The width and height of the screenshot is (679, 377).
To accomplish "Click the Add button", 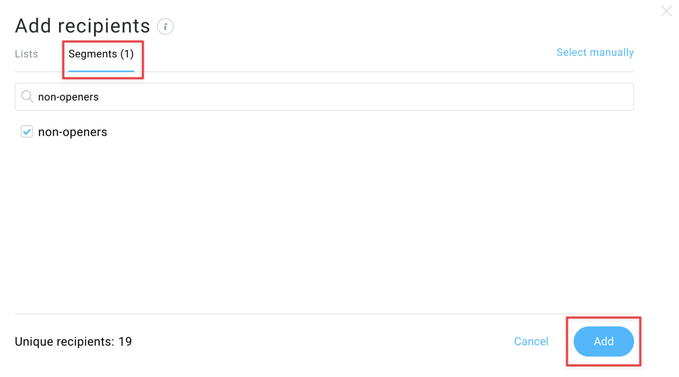I will coord(603,341).
